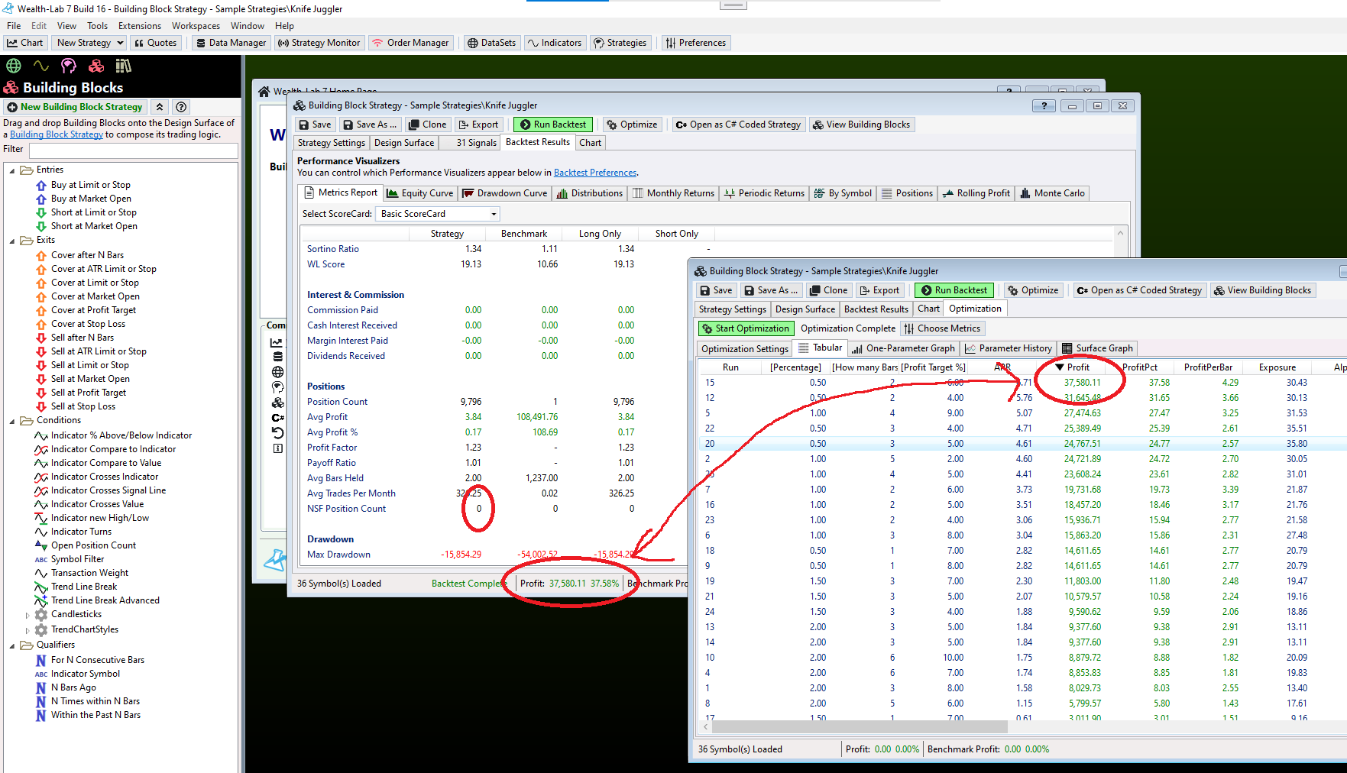The image size is (1347, 773).
Task: Expand the Candlesticks tree node
Action: (x=28, y=615)
